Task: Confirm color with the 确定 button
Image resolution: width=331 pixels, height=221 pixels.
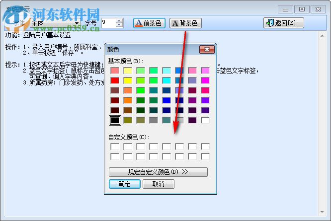Action: [x=125, y=184]
